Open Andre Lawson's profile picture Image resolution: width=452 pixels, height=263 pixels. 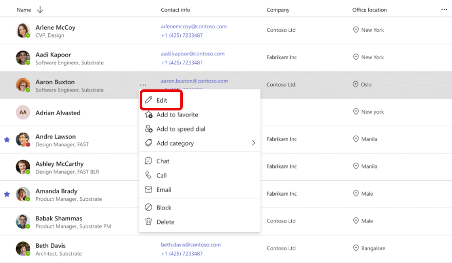(23, 140)
